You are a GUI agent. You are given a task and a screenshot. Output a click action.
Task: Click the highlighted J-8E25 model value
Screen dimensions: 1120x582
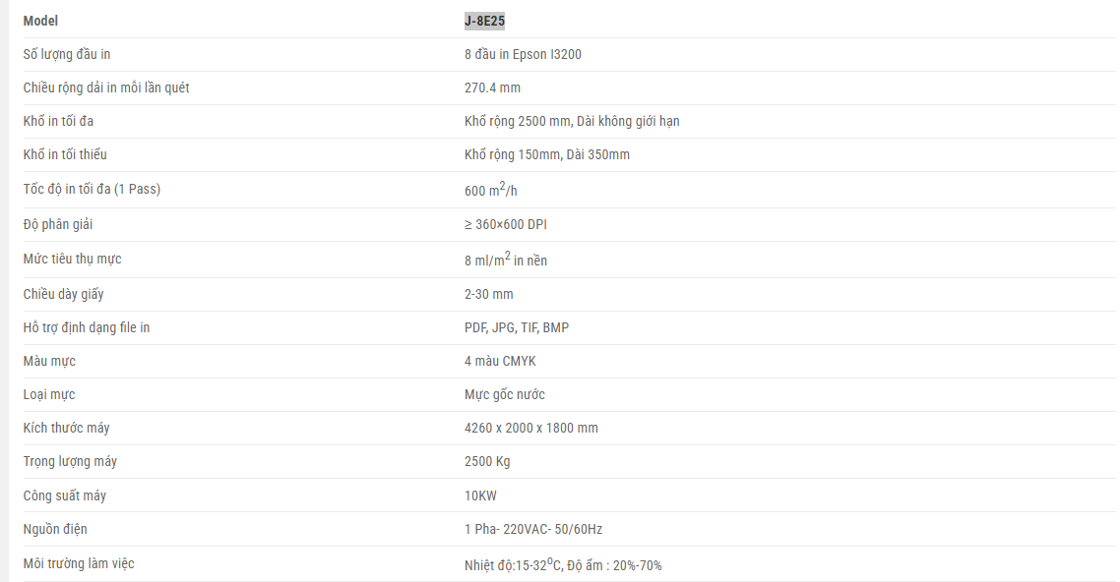point(484,21)
